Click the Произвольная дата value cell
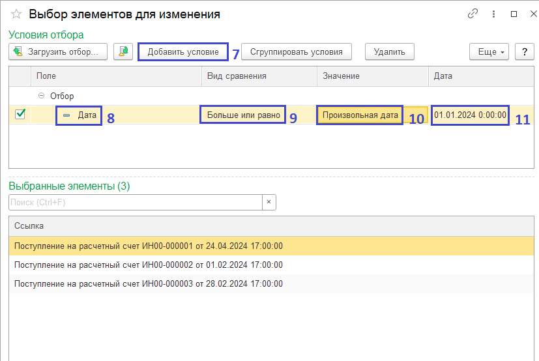 point(360,115)
